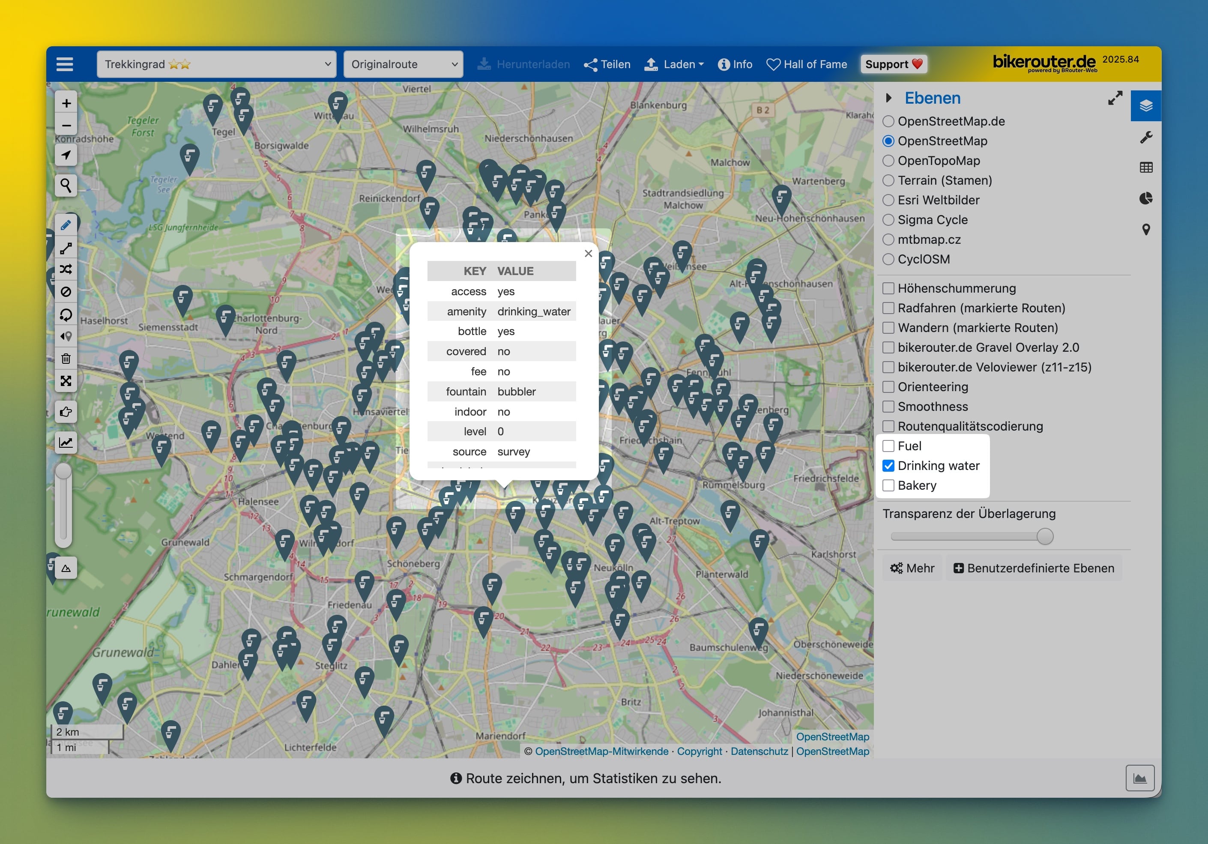Image resolution: width=1208 pixels, height=844 pixels.
Task: Click the Teilen menu item
Action: pos(607,64)
